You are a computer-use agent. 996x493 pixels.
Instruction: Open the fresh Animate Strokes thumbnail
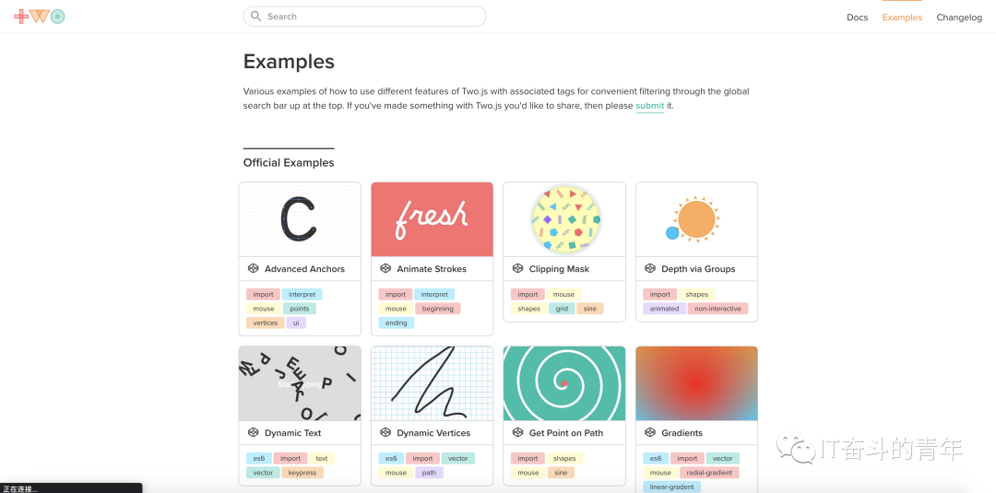432,219
